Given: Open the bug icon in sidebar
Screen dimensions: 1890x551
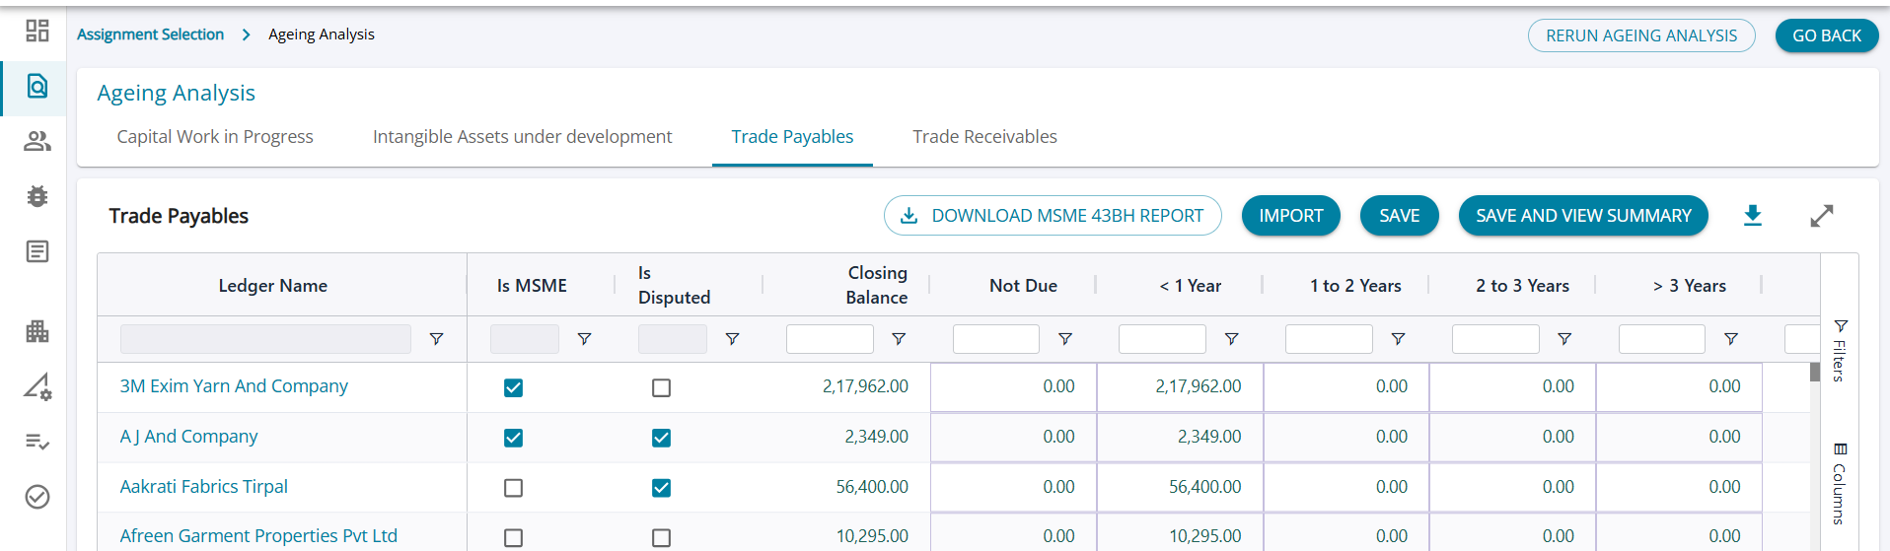Looking at the screenshot, I should [x=37, y=196].
